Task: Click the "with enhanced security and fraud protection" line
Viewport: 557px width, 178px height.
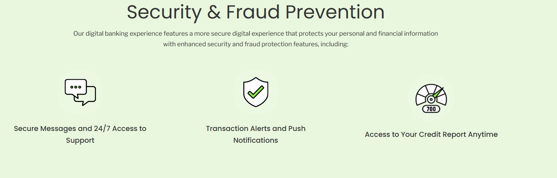Action: pyautogui.click(x=256, y=44)
